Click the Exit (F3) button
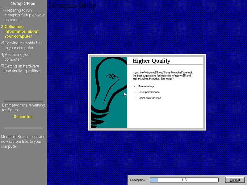This screenshot has height=185, width=247. point(235,180)
